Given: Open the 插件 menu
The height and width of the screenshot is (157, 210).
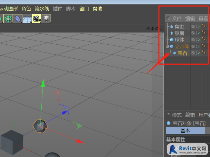Looking at the screenshot, I should (58, 9).
